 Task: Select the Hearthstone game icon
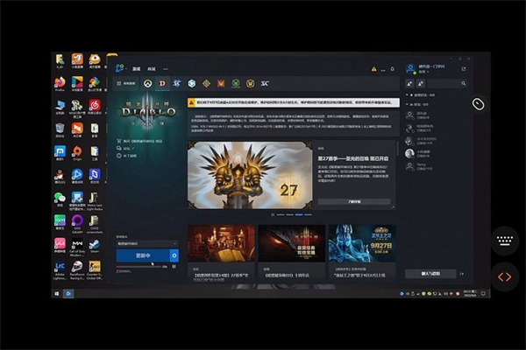pyautogui.click(x=206, y=83)
